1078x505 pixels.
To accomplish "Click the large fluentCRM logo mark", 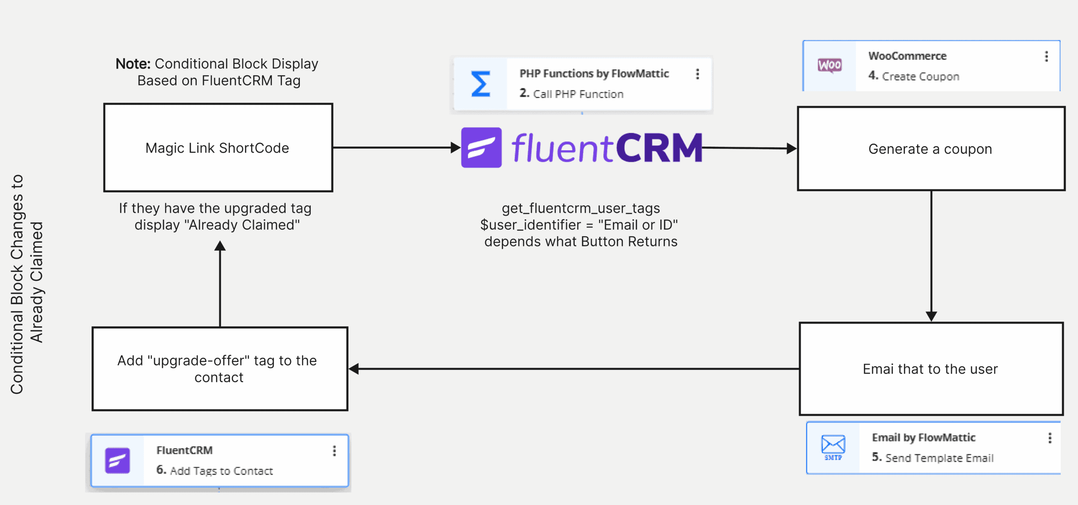I will pyautogui.click(x=481, y=148).
